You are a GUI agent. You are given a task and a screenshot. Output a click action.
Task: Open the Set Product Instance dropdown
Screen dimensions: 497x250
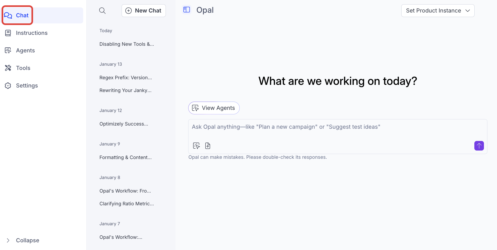[438, 11]
